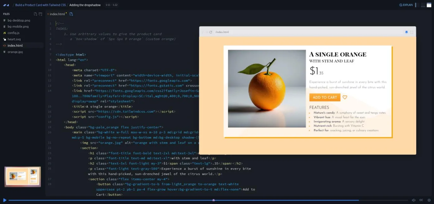The image size is (434, 204).
Task: Click the bg-desktop.png image file icon
Action: [4, 20]
